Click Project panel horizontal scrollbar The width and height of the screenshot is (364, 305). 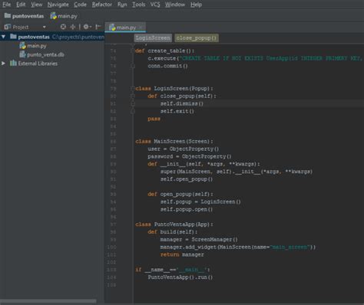click(x=48, y=301)
